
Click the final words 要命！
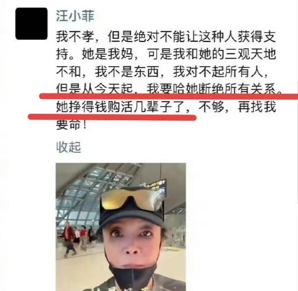71,125
